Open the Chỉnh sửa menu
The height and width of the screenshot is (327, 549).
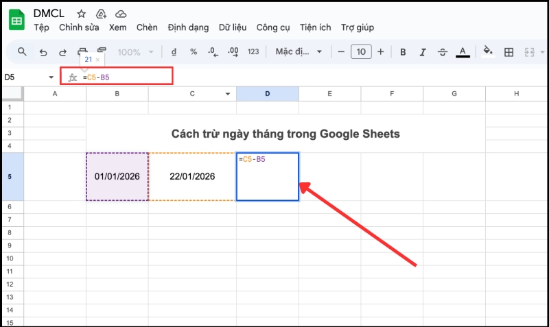79,27
